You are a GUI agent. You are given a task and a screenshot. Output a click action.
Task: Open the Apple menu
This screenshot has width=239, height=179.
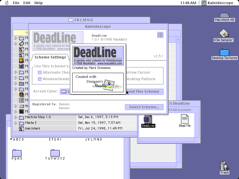pyautogui.click(x=7, y=3)
